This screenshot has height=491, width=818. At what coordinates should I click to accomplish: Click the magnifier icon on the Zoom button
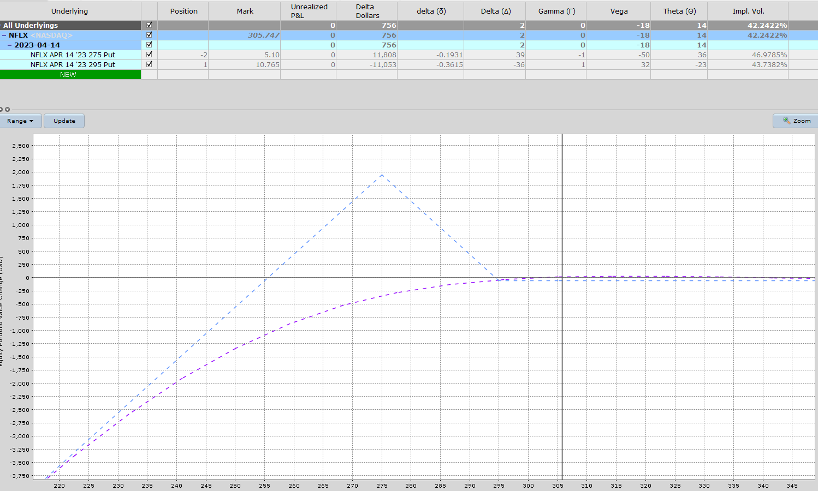pos(786,121)
